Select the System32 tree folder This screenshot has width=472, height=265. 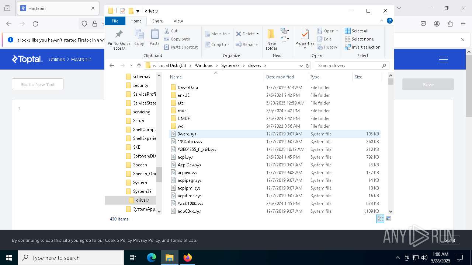[x=142, y=191]
